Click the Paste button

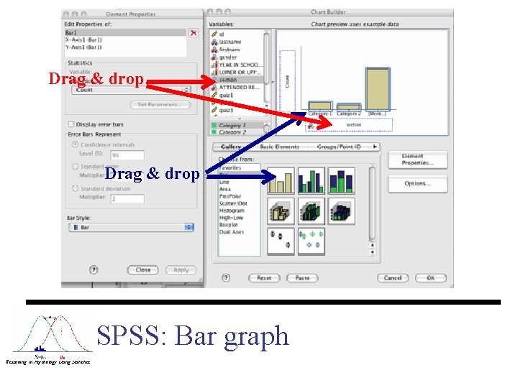[302, 278]
